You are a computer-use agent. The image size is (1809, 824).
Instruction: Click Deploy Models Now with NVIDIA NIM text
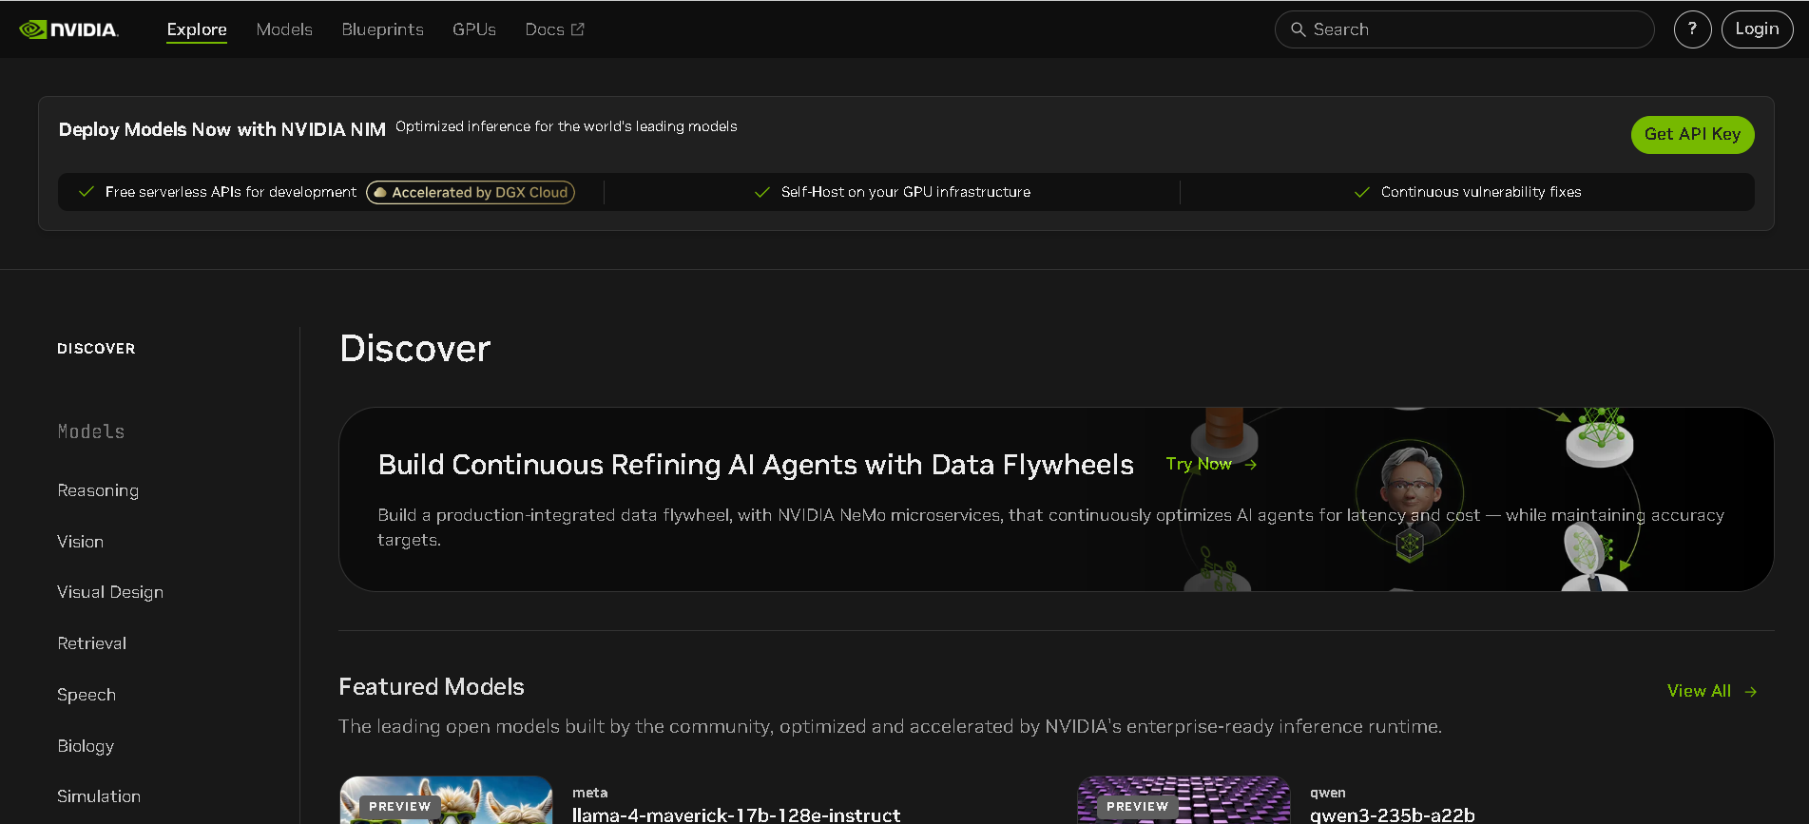[222, 129]
